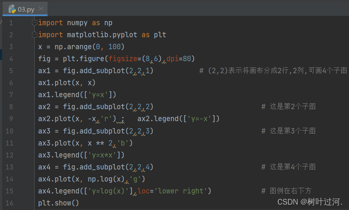Screen dimensions: 349x210
Task: Click 'fig.add_subplot(2,2,3)' on line 10
Action: coord(108,131)
